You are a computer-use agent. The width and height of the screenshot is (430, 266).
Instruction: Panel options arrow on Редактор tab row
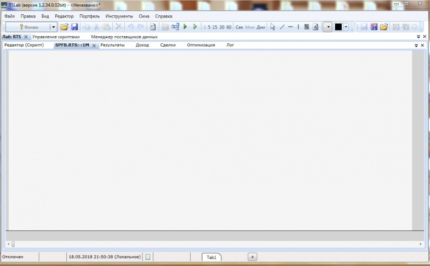(x=416, y=45)
